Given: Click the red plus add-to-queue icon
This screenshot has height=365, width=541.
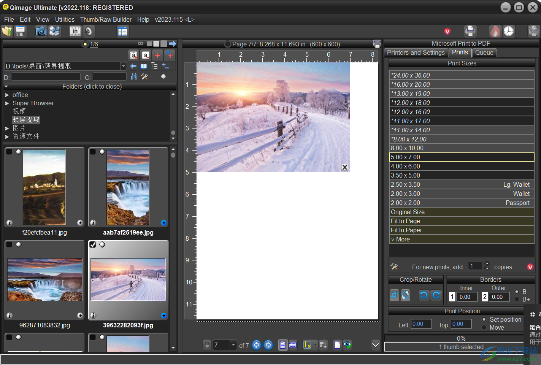Looking at the screenshot, I should pyautogui.click(x=157, y=56).
